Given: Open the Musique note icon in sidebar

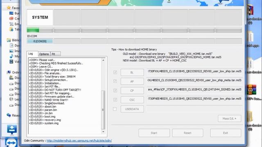Looking at the screenshot, I should coord(11,56).
